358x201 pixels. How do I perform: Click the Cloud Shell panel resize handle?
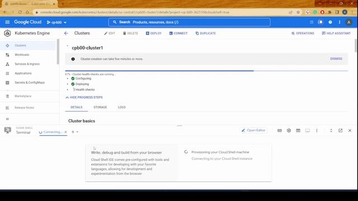tap(180, 126)
